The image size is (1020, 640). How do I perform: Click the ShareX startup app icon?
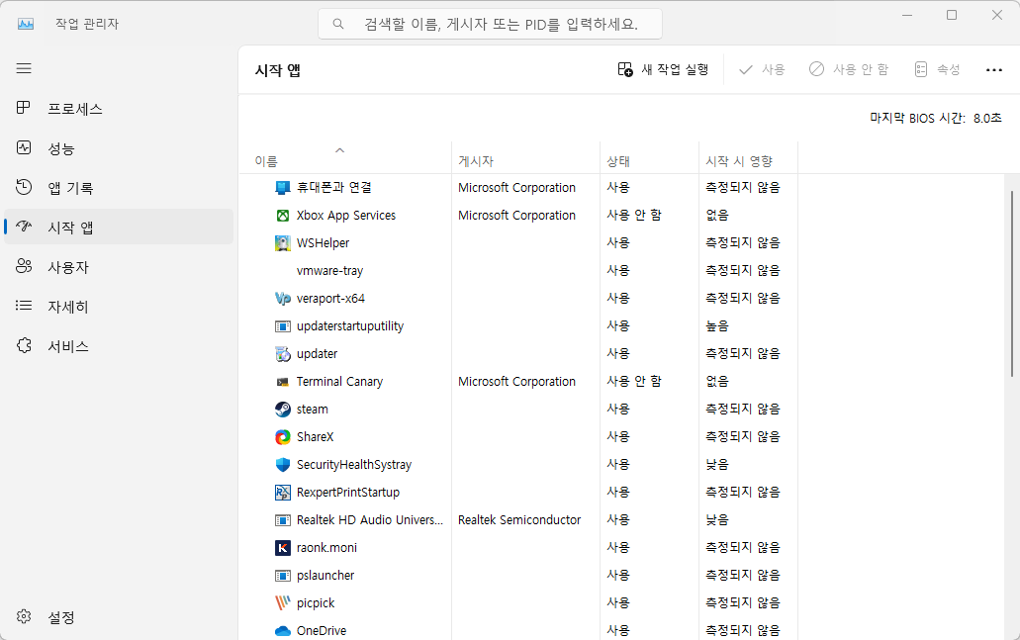(281, 436)
